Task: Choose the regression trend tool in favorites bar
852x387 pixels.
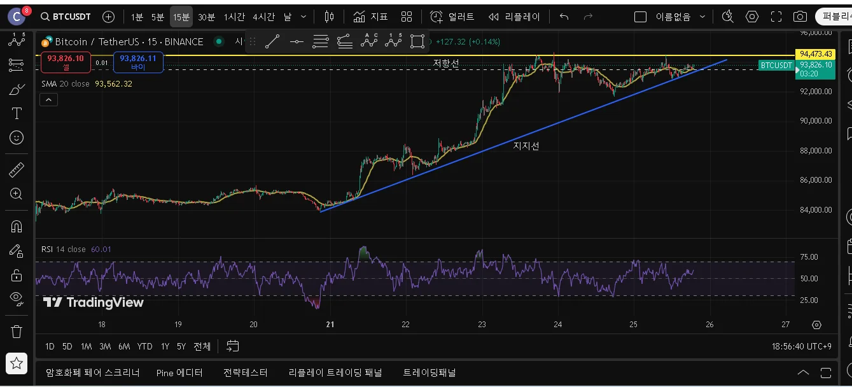Action: click(x=345, y=42)
